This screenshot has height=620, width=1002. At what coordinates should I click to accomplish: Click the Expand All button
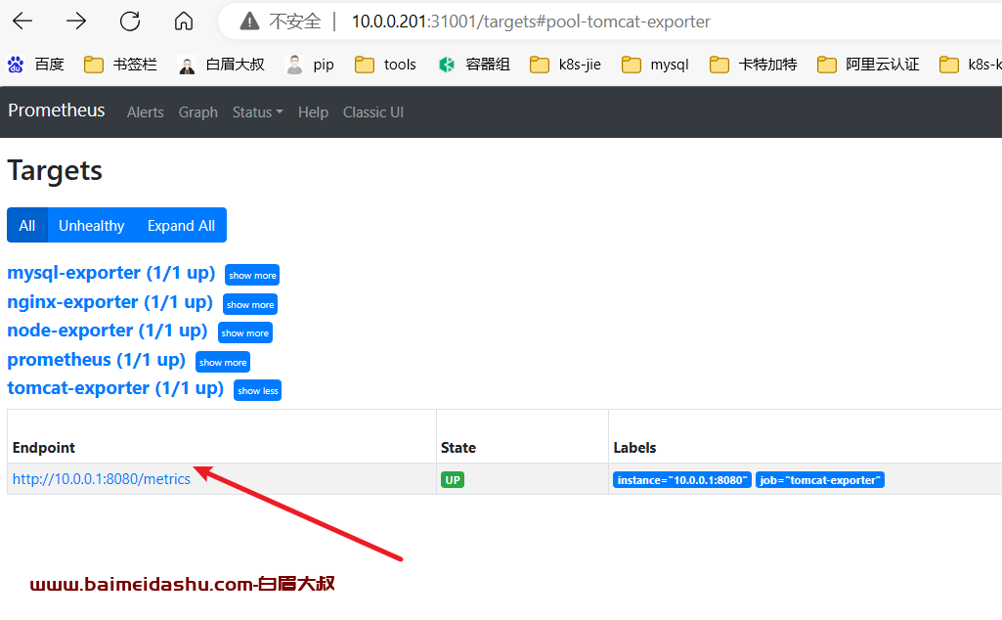pyautogui.click(x=181, y=226)
